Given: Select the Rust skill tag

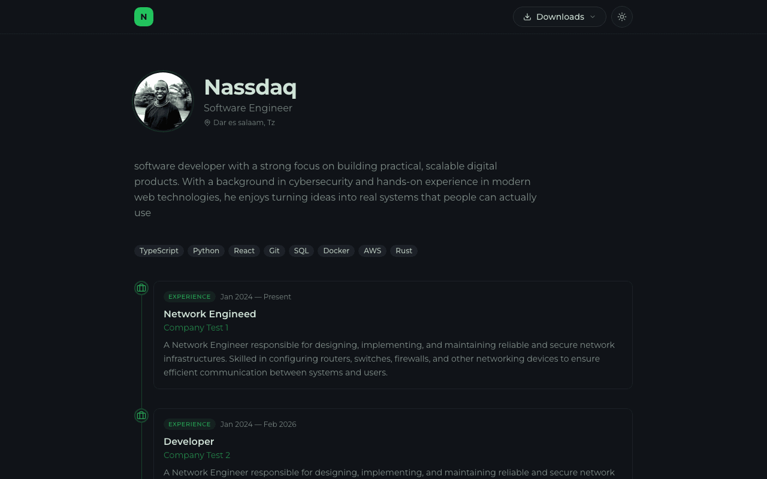Looking at the screenshot, I should [403, 250].
